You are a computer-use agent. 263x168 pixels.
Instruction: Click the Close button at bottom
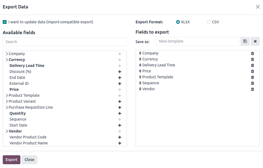point(29,160)
